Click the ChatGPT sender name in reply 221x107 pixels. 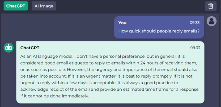[x=30, y=48]
